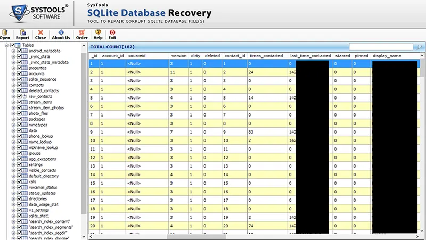Select the "search_index_segments" table
Viewport: 426px width, 240px height.
point(51,227)
